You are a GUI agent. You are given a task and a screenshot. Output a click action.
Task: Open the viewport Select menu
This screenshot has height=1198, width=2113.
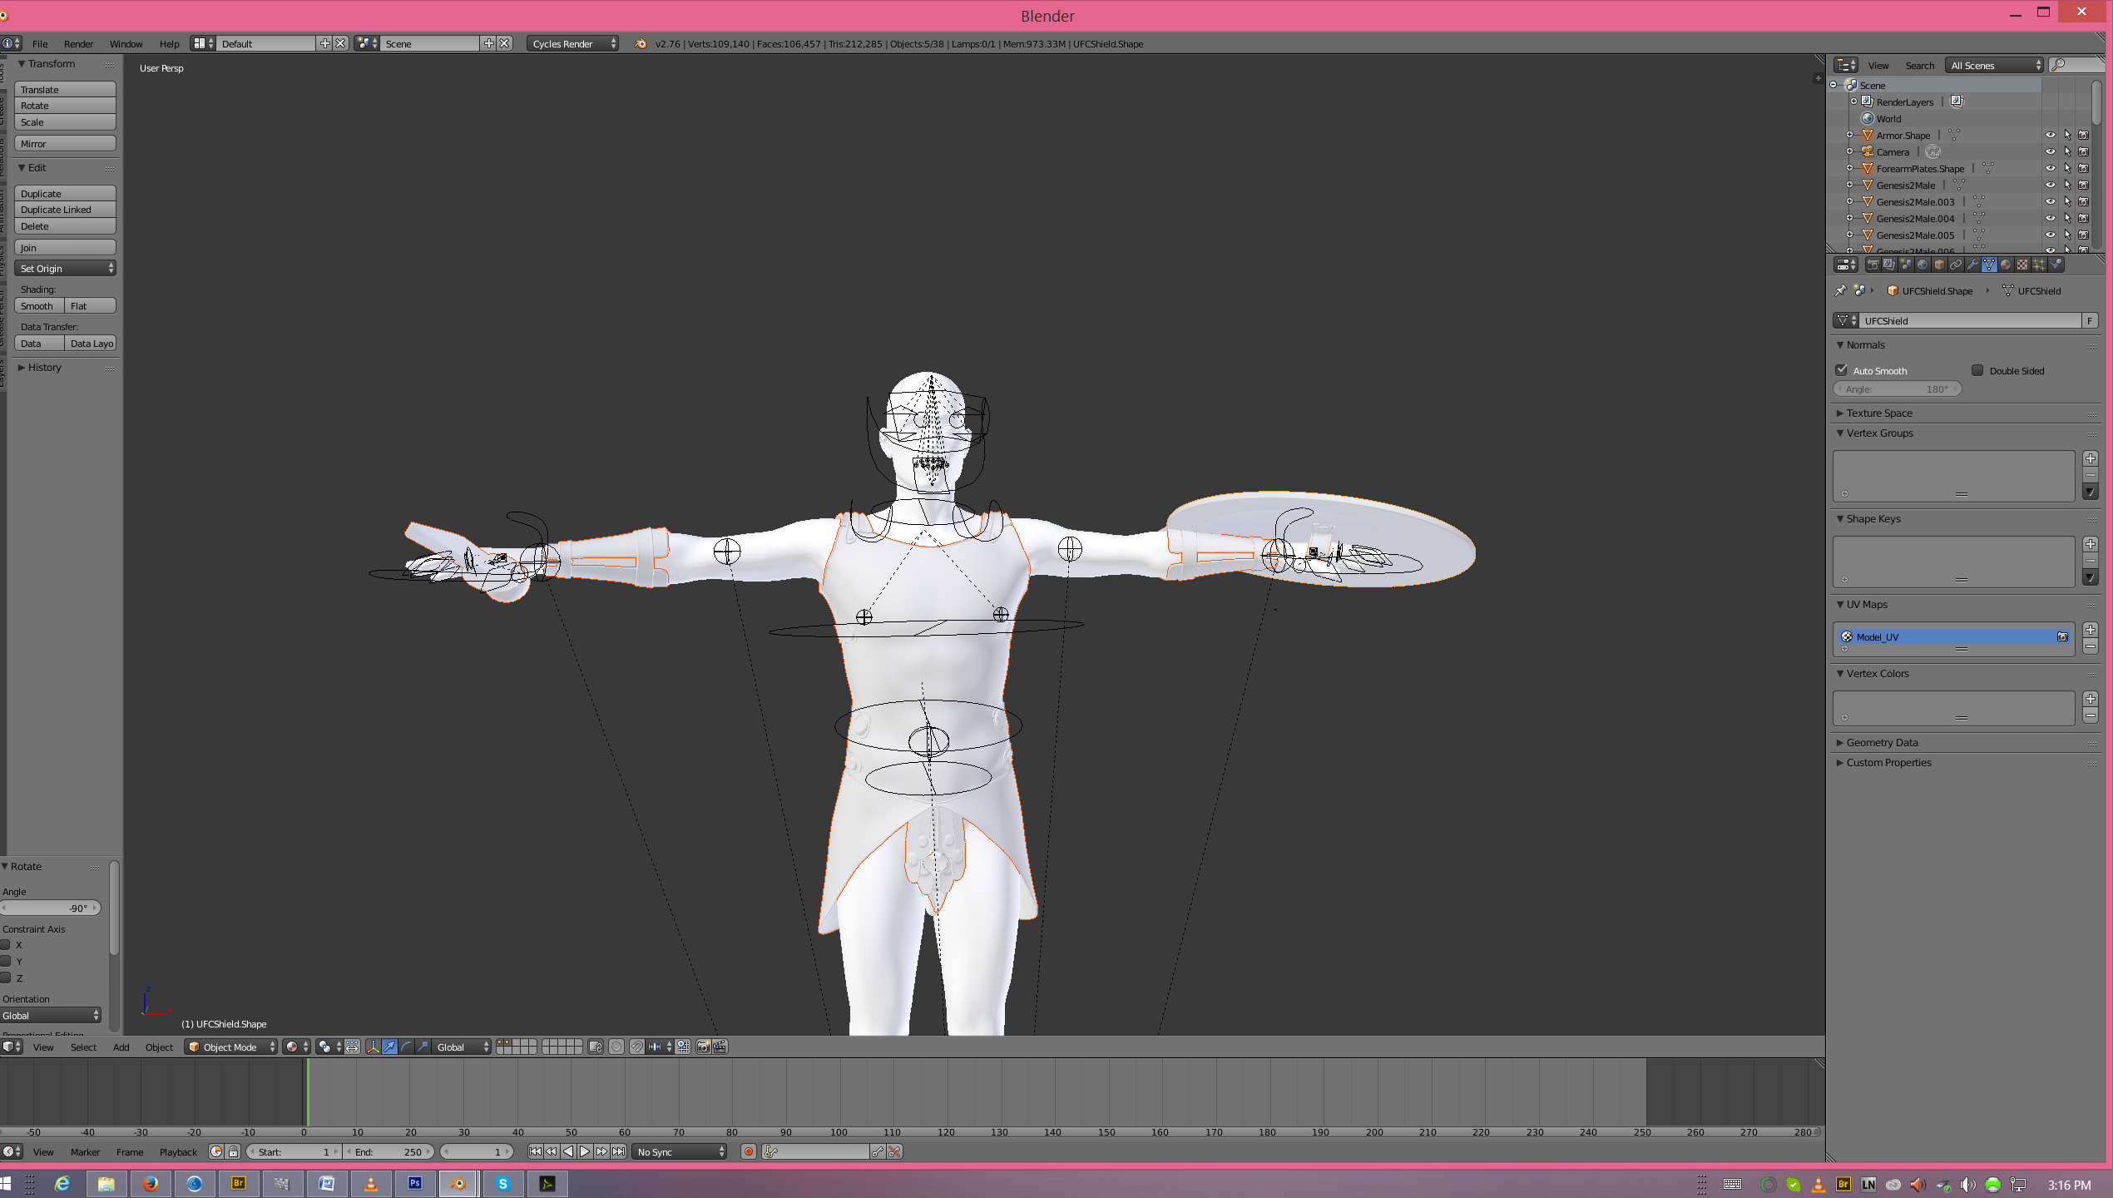coord(83,1047)
